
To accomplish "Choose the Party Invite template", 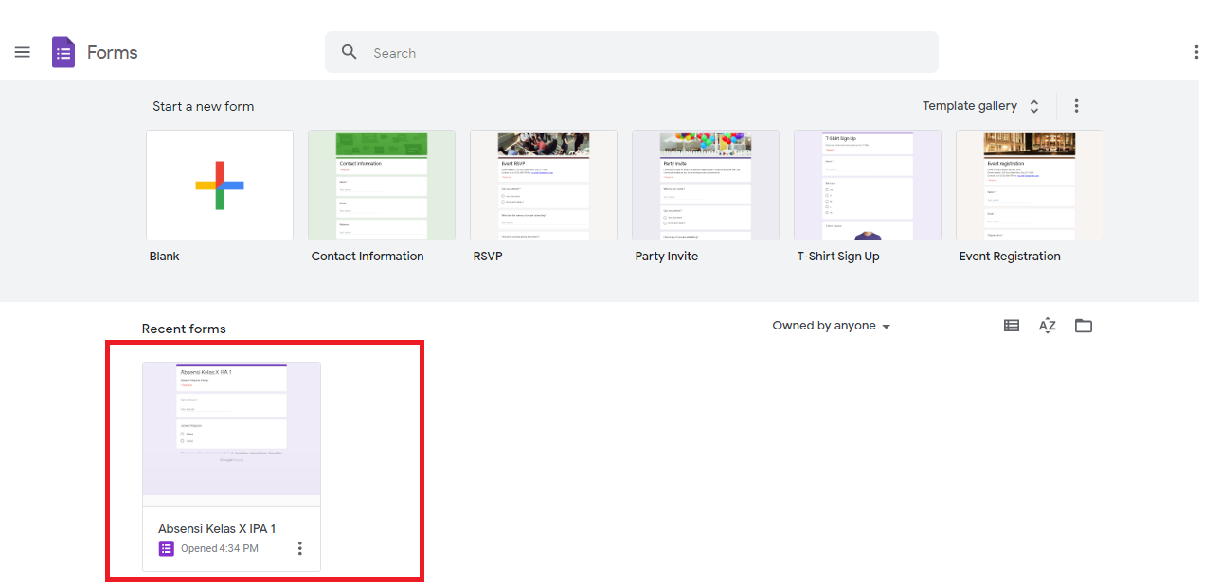I will 705,185.
